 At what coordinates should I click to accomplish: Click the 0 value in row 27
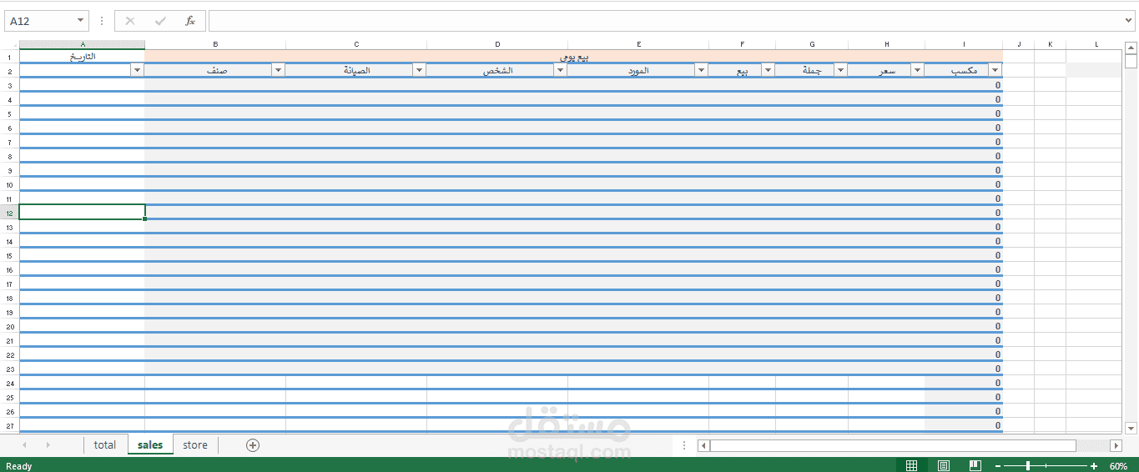pyautogui.click(x=997, y=425)
